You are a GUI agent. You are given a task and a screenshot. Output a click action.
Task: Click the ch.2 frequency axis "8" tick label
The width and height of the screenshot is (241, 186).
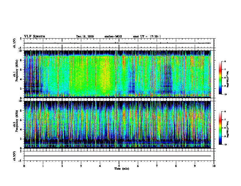coord(21,111)
